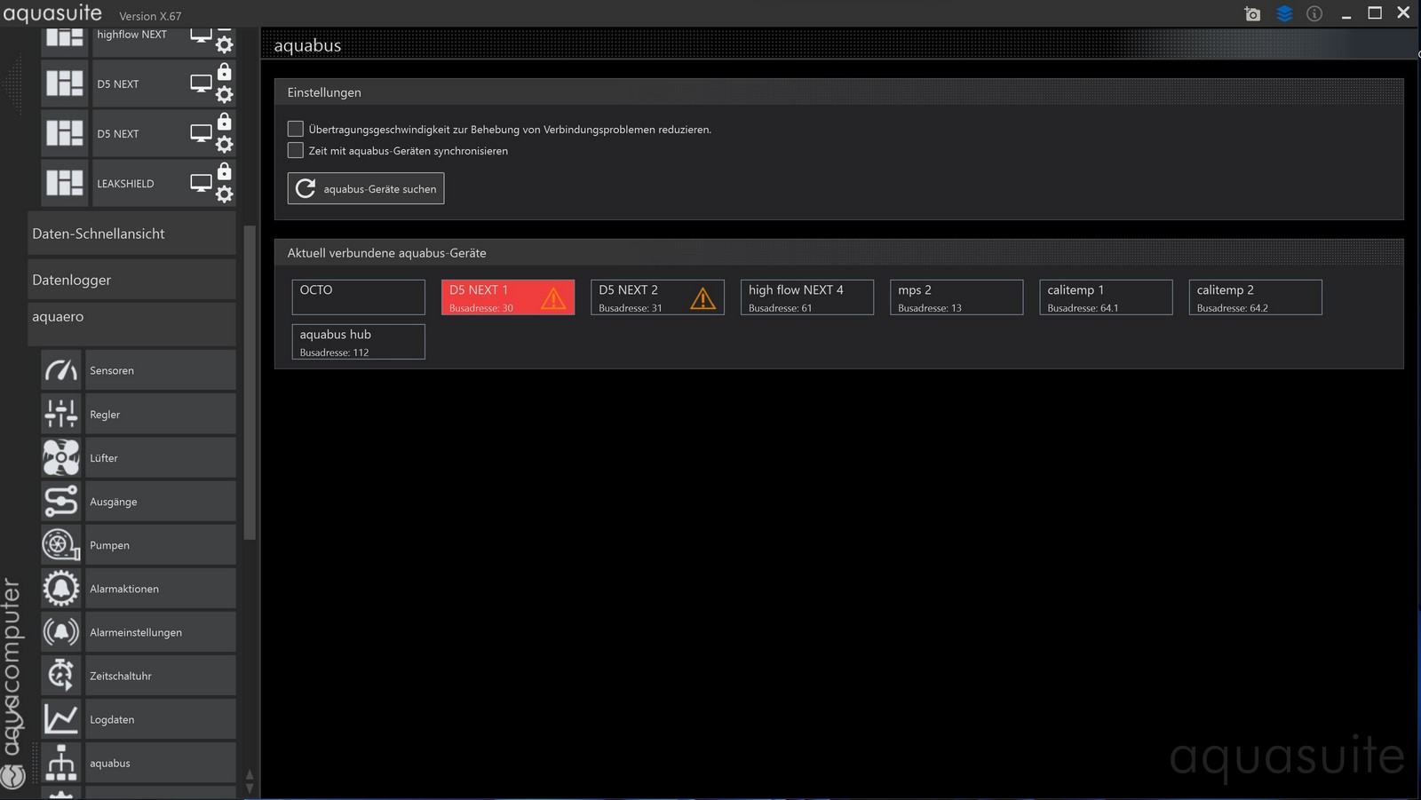Click aquabus-Geräte suchen button

point(366,188)
